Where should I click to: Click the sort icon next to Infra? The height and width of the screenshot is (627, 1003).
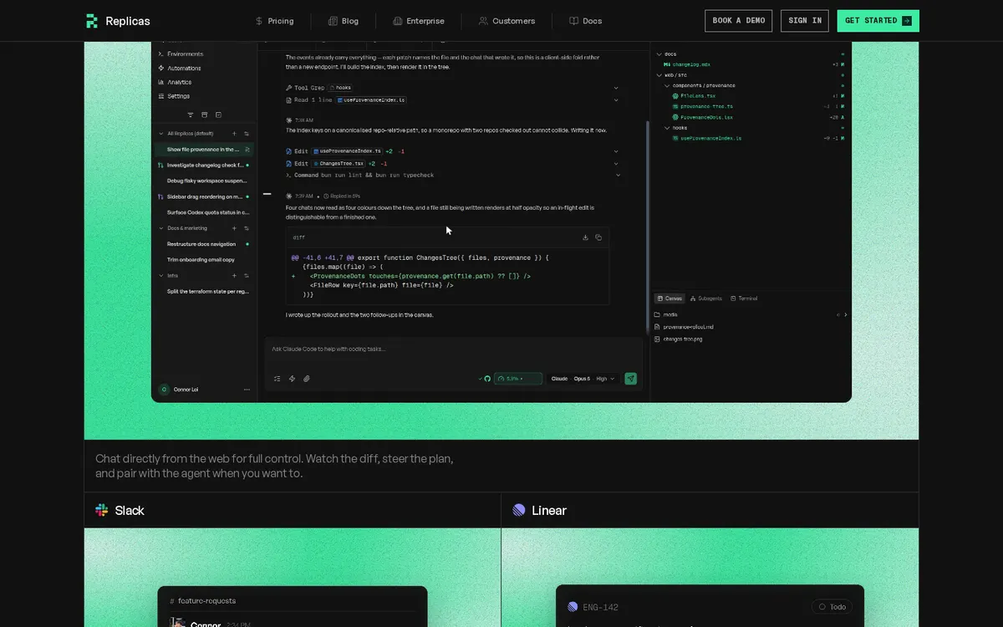[x=247, y=276]
